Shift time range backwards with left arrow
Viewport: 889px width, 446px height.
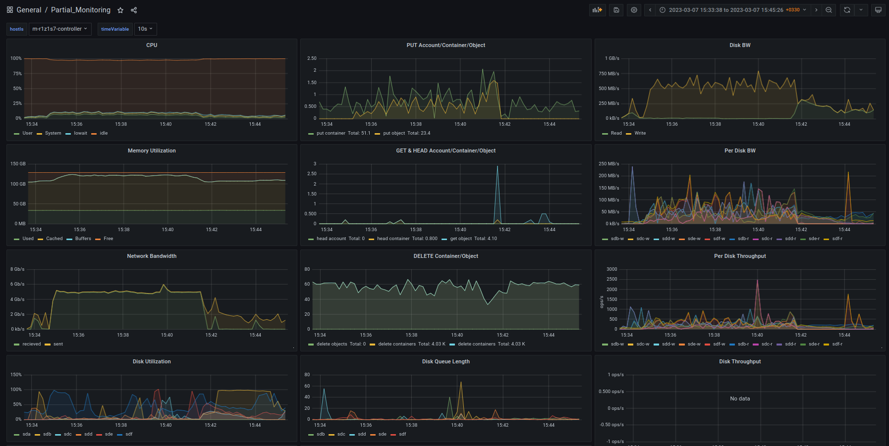pos(650,10)
